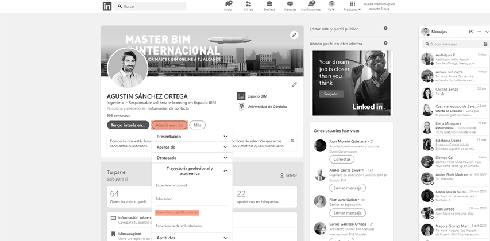Image resolution: width=490 pixels, height=241 pixels.
Task: Click the Tengo interés en… button
Action: point(128,125)
